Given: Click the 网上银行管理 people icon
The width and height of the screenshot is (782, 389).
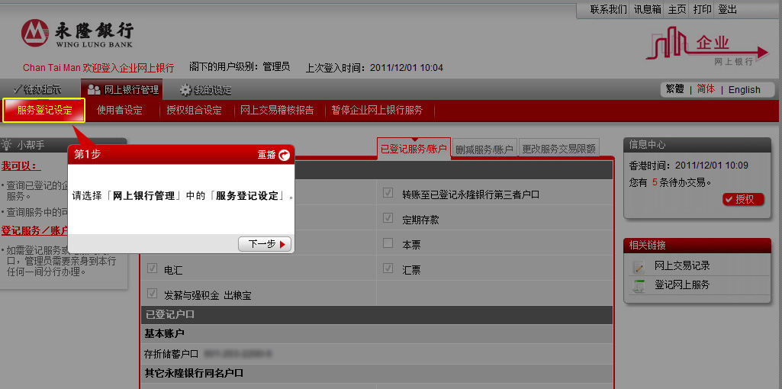Looking at the screenshot, I should tap(94, 90).
